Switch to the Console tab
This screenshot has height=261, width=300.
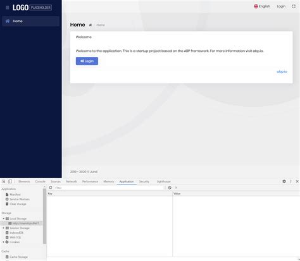[41, 181]
